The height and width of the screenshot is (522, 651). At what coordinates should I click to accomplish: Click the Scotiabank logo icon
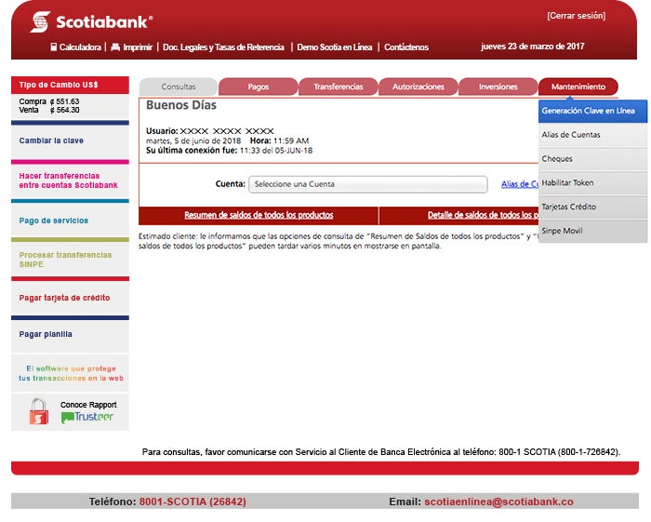click(x=40, y=21)
